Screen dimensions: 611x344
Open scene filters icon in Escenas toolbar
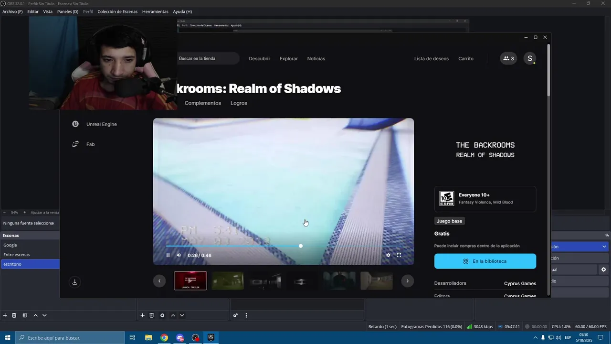pos(25,315)
